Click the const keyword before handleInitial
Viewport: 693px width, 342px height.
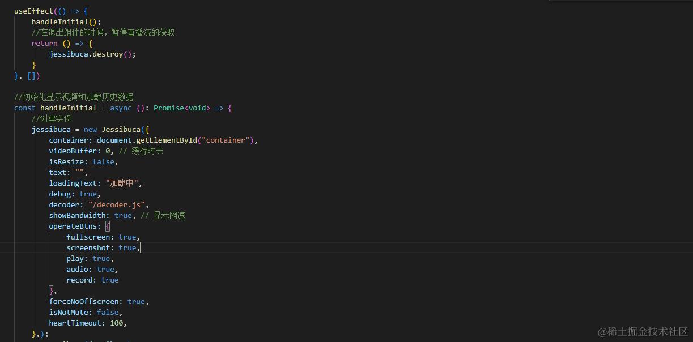point(25,108)
